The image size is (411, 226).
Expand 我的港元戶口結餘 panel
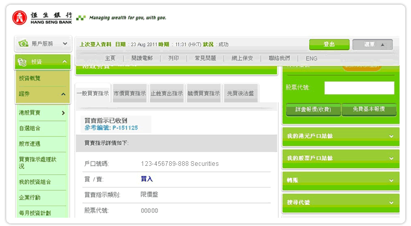click(391, 136)
